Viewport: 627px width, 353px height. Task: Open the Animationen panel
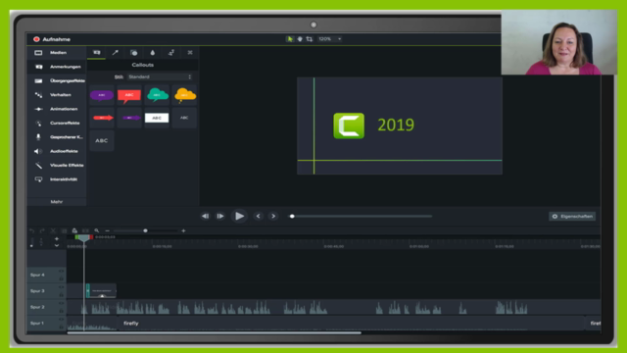click(x=57, y=109)
